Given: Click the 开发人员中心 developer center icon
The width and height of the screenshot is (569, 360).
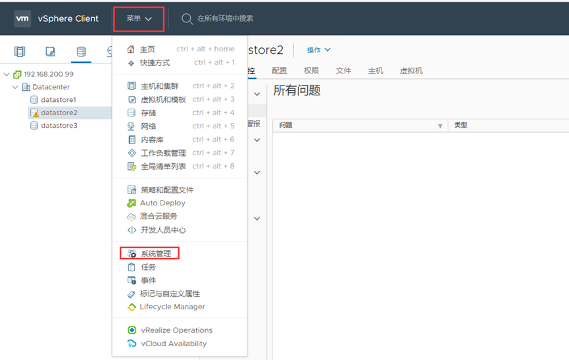Looking at the screenshot, I should click(132, 230).
